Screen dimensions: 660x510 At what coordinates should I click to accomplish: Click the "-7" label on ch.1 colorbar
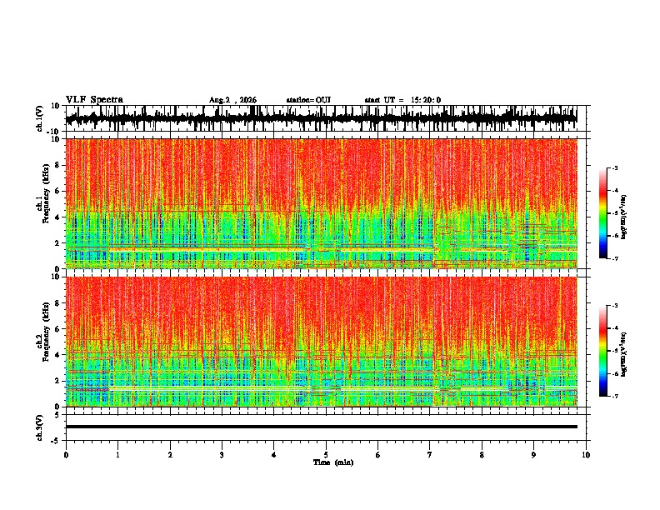point(615,258)
